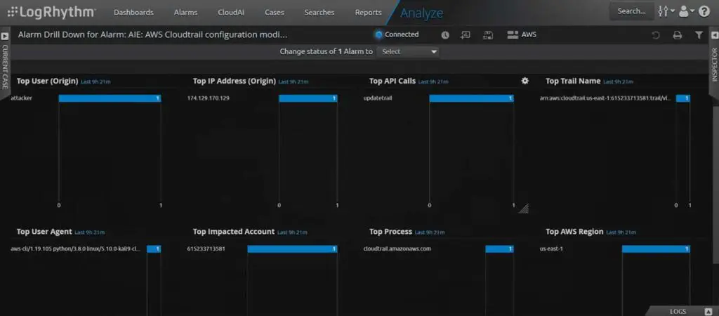Select the aws-cli user agent label
The height and width of the screenshot is (316, 719).
coord(76,249)
